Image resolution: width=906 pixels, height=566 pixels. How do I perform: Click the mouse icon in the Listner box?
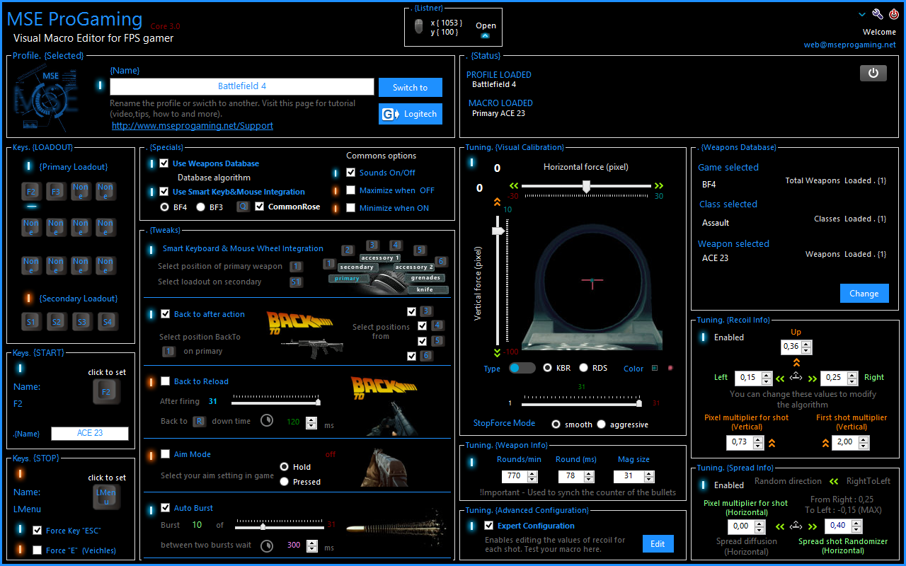[418, 27]
